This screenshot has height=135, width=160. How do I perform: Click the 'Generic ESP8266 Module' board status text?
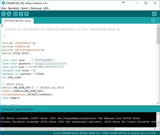pos(105,133)
